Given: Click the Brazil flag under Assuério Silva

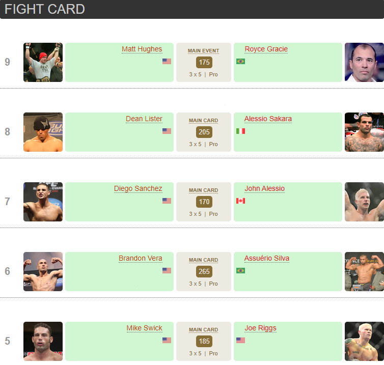Looking at the screenshot, I should [240, 271].
